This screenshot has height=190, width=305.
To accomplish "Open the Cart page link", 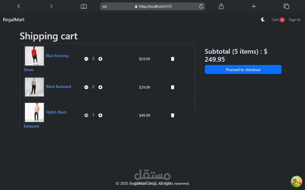I will [275, 20].
